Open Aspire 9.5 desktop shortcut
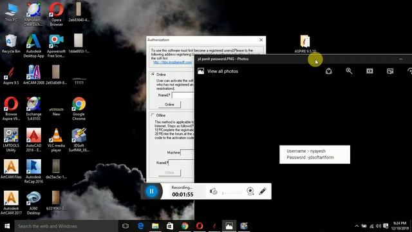412x232 pixels. [11, 75]
